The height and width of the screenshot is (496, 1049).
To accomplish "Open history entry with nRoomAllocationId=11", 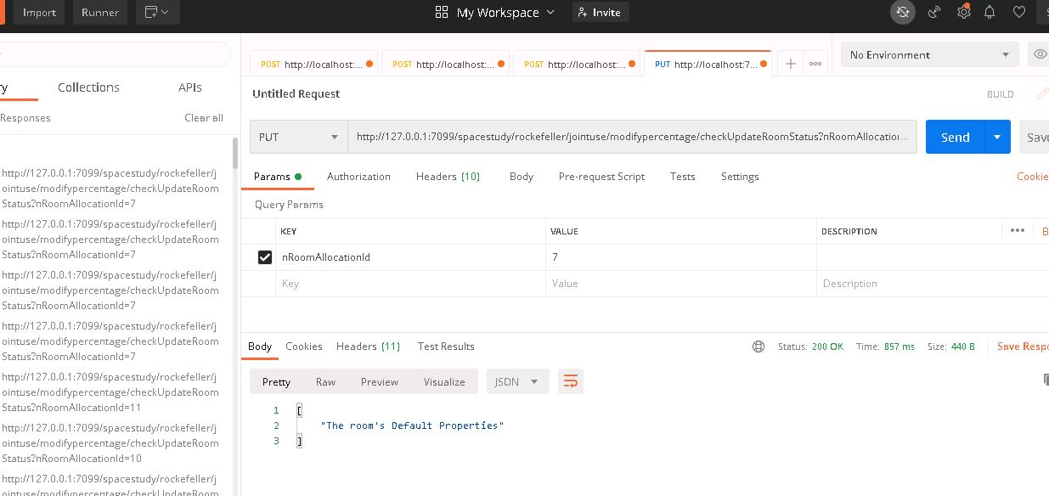I will pyautogui.click(x=110, y=392).
